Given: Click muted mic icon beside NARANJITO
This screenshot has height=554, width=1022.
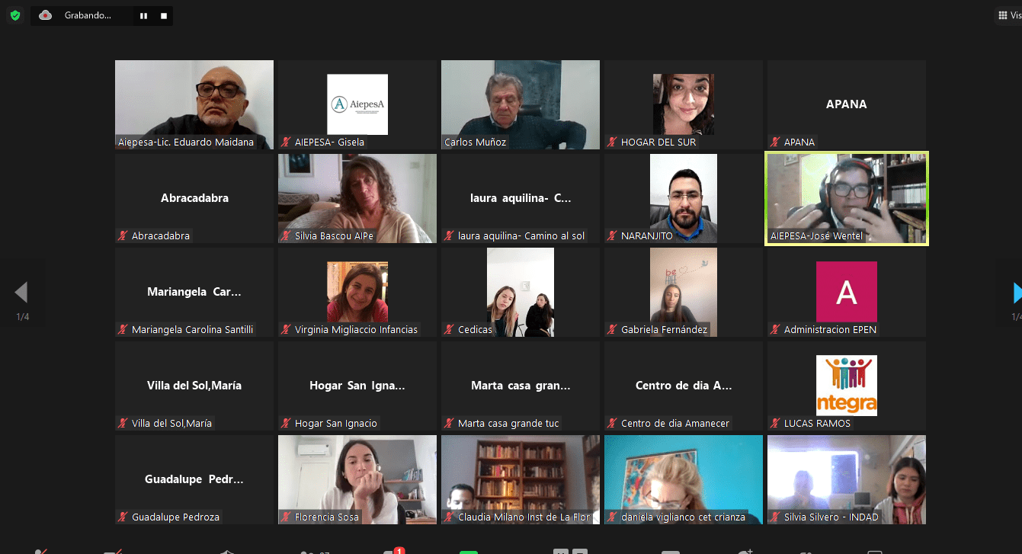Looking at the screenshot, I should point(612,235).
